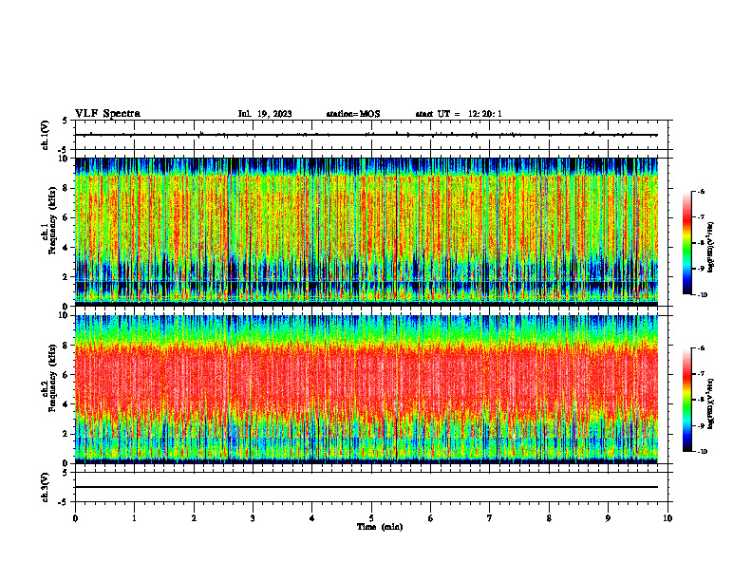The height and width of the screenshot is (581, 752).
Task: Click inside the ch.2 frequency spectrogram
Action: [367, 389]
